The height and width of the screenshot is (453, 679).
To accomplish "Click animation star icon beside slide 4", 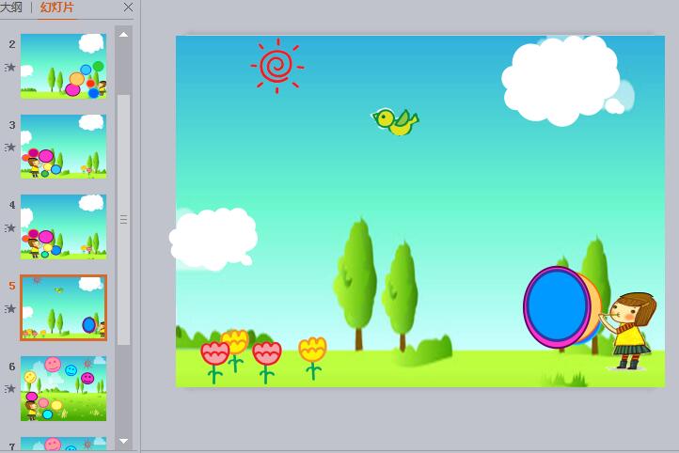I will click(10, 228).
